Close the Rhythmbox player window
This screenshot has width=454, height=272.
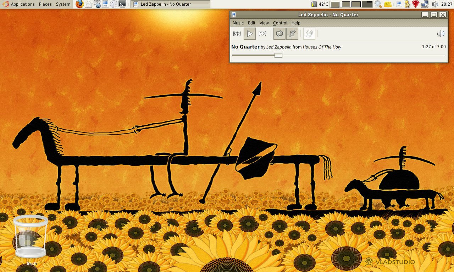click(443, 15)
